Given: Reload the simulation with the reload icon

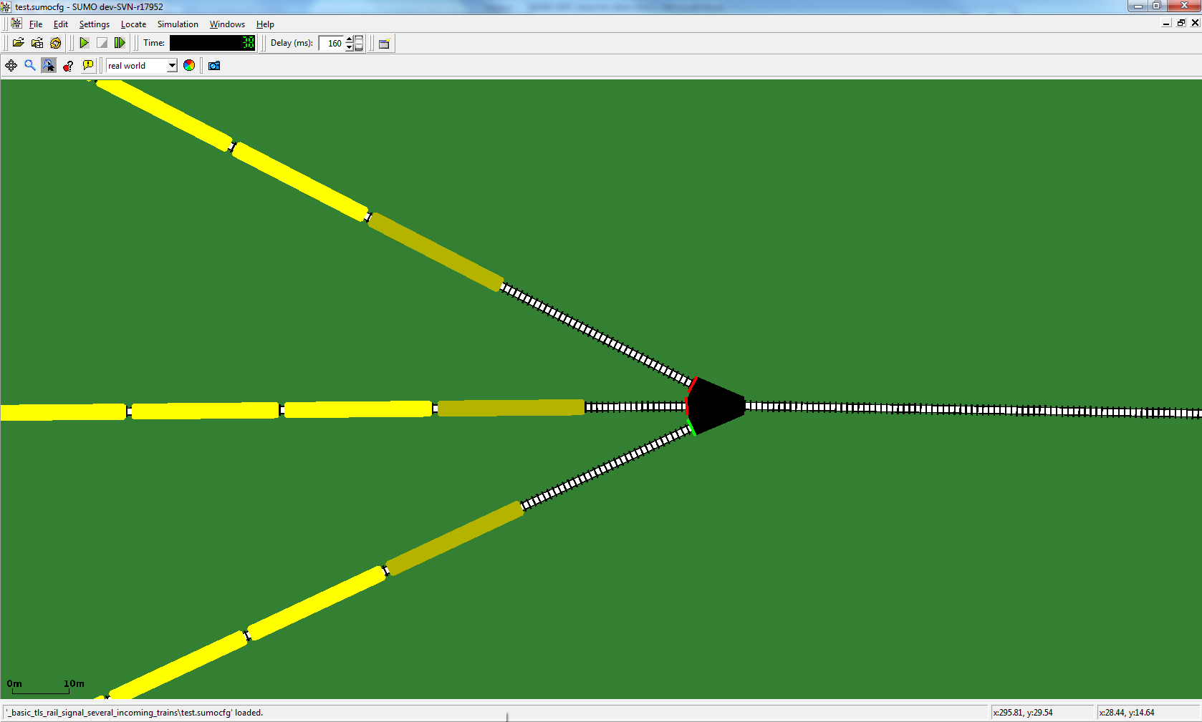Looking at the screenshot, I should pyautogui.click(x=56, y=43).
